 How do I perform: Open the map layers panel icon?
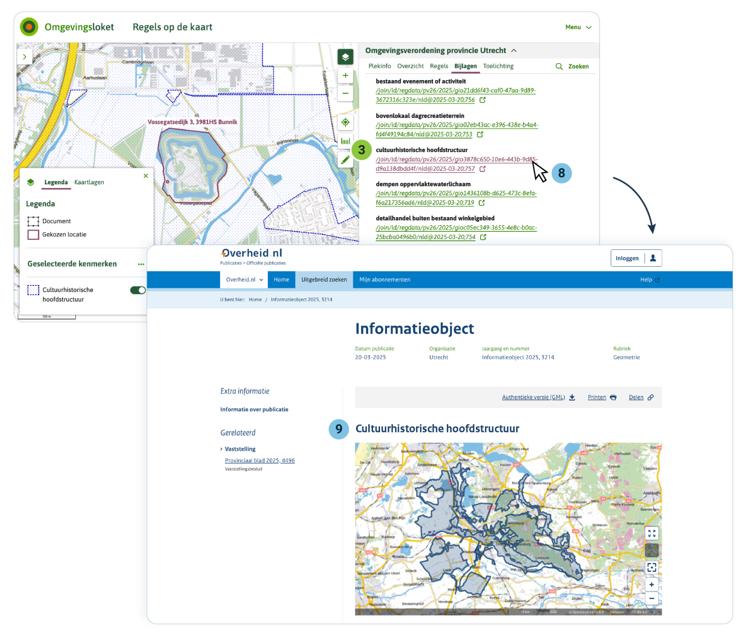point(345,57)
